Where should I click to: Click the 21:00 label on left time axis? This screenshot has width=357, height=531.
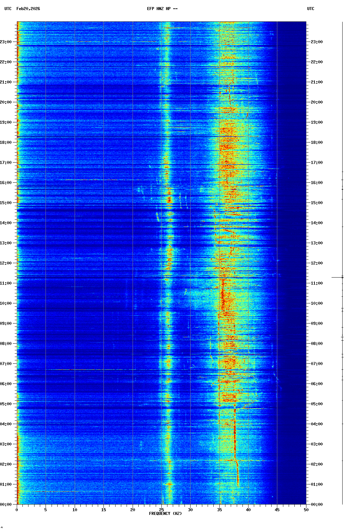(6, 82)
